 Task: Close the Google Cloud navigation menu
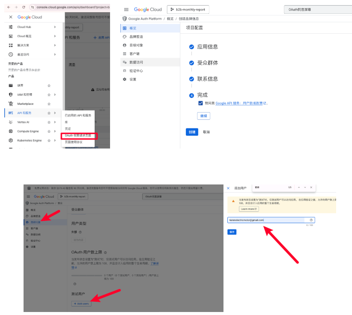pos(11,17)
